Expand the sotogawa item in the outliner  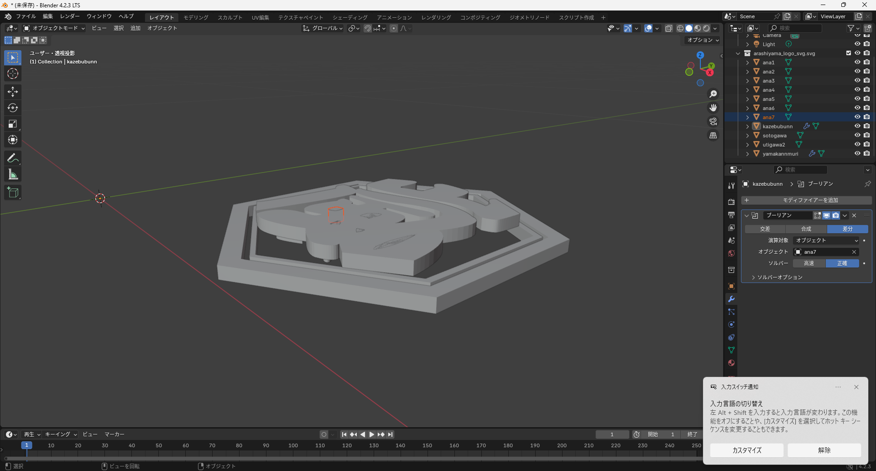(x=747, y=136)
